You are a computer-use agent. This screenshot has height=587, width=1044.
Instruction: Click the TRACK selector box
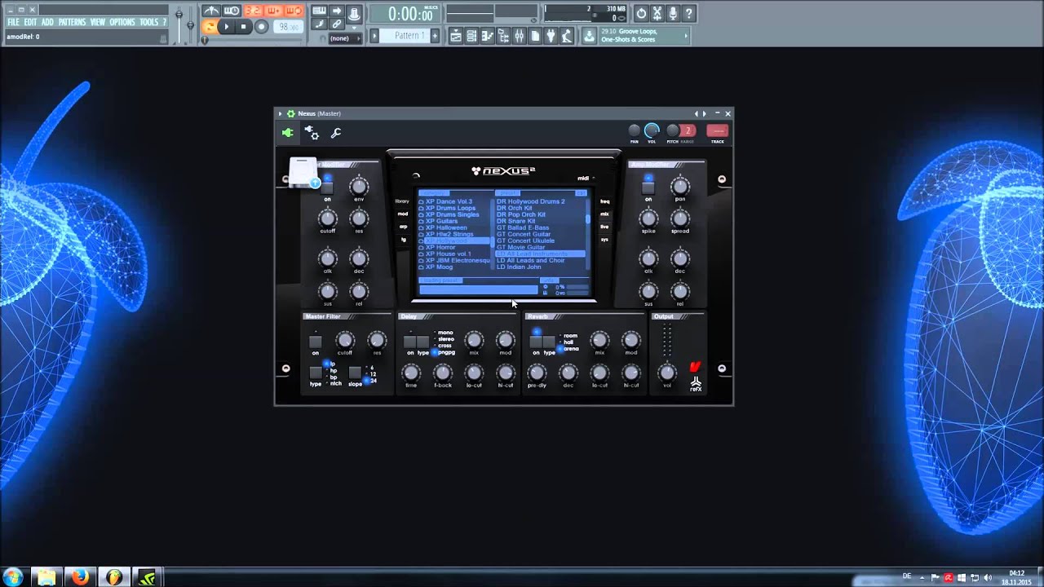[717, 130]
